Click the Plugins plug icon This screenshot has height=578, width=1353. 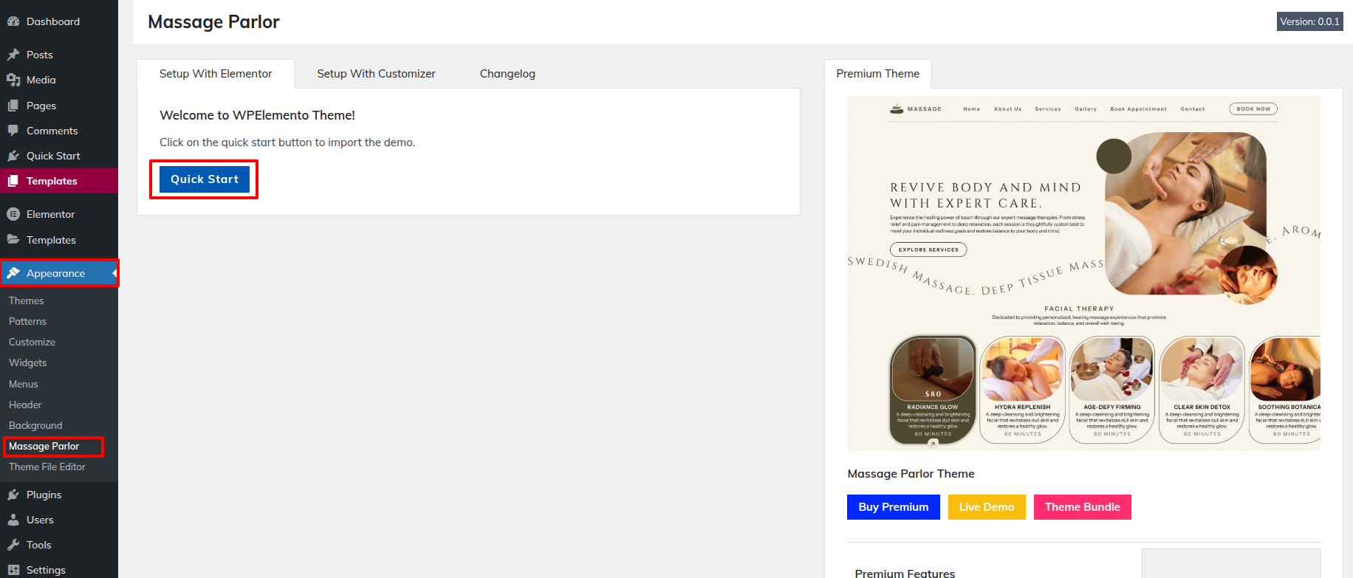pos(13,495)
